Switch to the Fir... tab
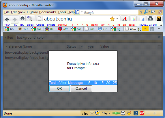Viewport: 165px width, 118px height. (x=104, y=29)
